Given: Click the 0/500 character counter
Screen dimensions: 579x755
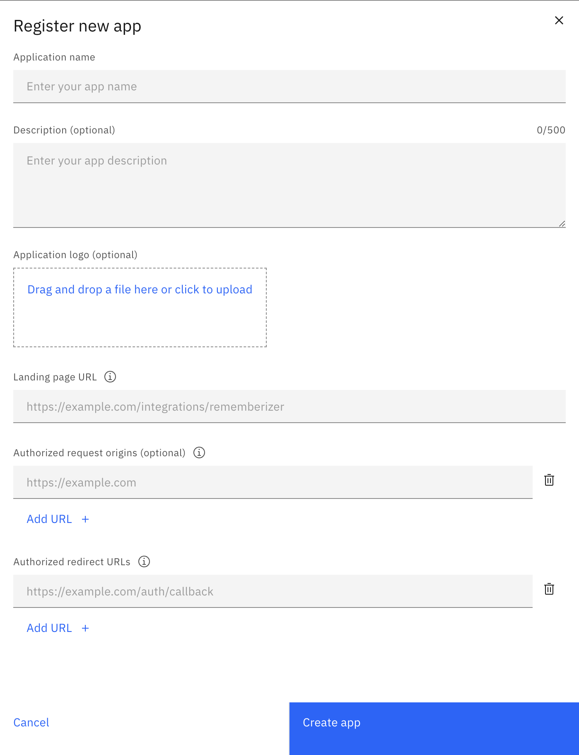Looking at the screenshot, I should click(x=551, y=130).
